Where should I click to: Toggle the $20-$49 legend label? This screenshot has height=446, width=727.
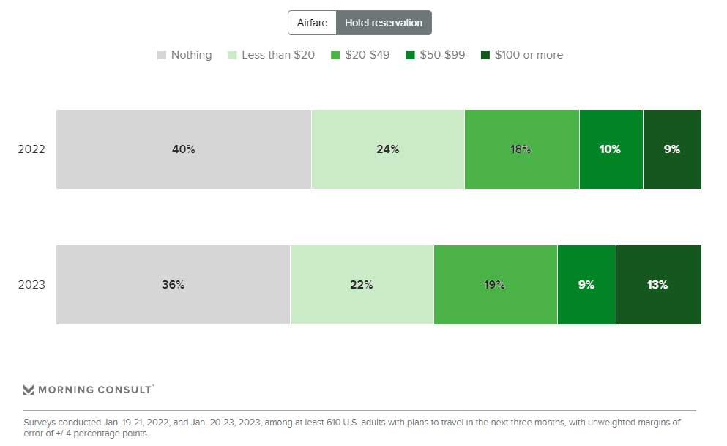[365, 55]
